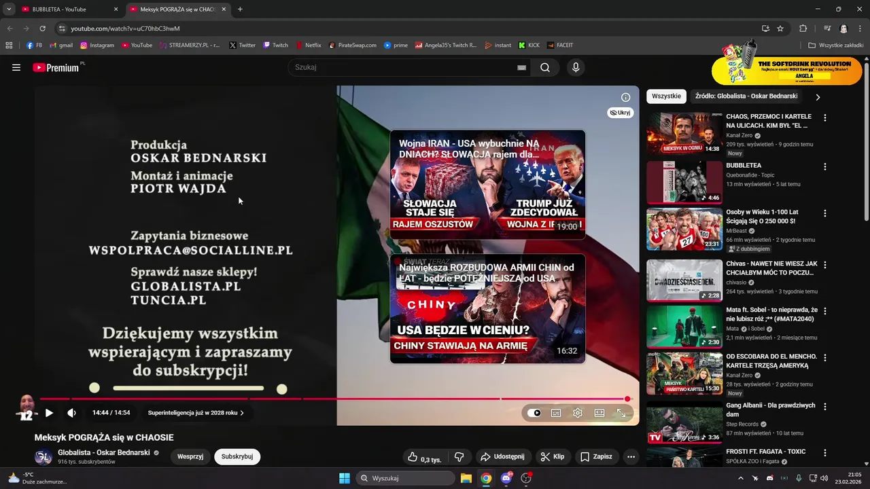Open video info card icon
The height and width of the screenshot is (489, 870).
[626, 97]
